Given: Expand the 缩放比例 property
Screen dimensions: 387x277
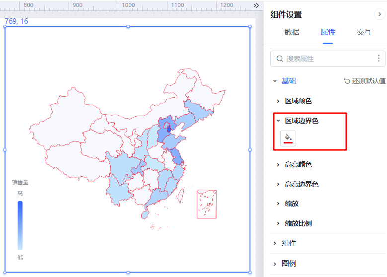Looking at the screenshot, I should click(x=278, y=223).
